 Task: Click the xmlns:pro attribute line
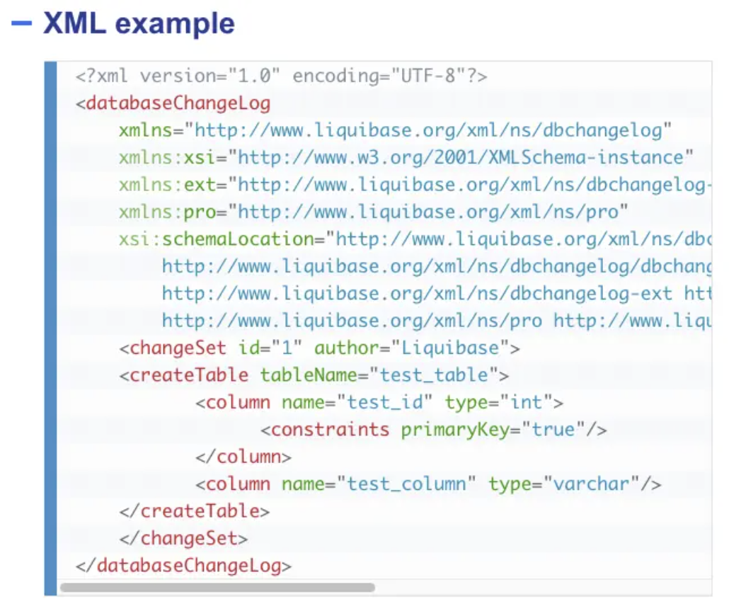(373, 212)
